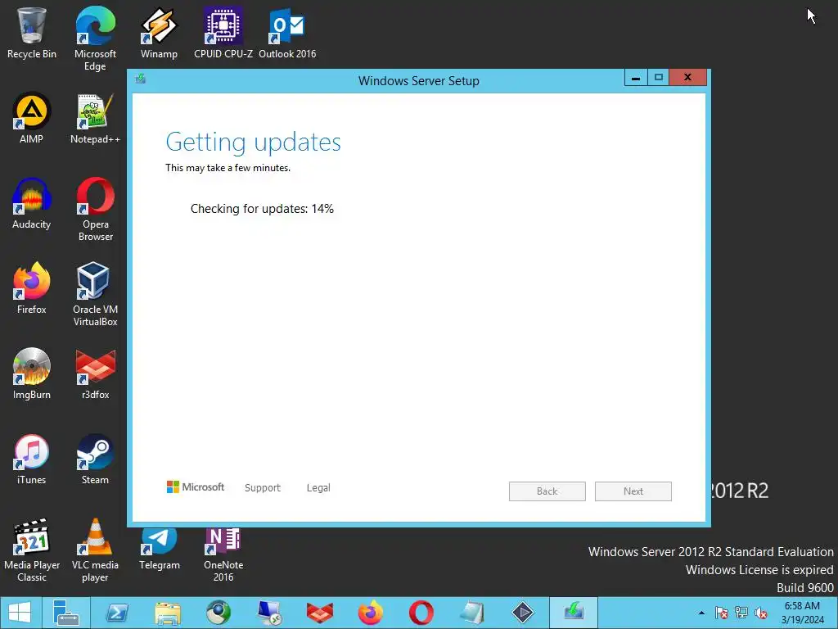Show hidden system tray icons
This screenshot has width=838, height=629.
(701, 613)
